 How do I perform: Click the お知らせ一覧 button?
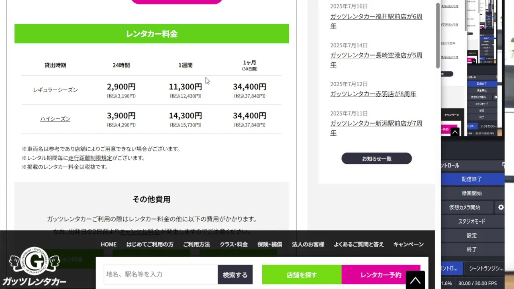click(x=377, y=159)
